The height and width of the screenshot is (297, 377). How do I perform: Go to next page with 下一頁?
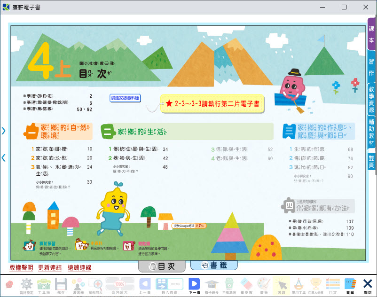pos(194,284)
